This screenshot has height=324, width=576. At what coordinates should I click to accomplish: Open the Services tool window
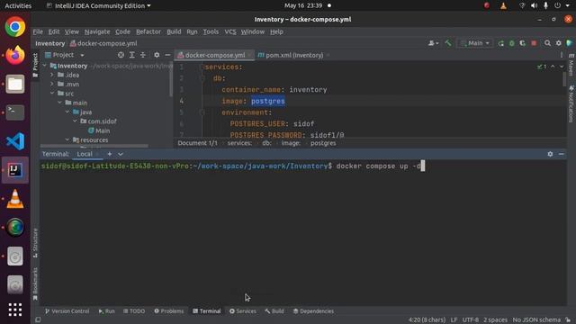point(243,311)
